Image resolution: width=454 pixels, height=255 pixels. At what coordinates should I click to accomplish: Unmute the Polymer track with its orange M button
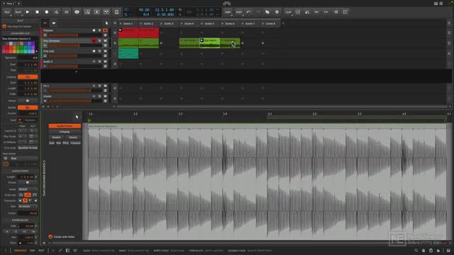pyautogui.click(x=105, y=30)
